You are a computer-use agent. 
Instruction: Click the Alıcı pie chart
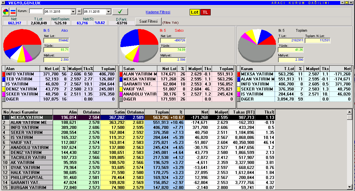(22, 45)
